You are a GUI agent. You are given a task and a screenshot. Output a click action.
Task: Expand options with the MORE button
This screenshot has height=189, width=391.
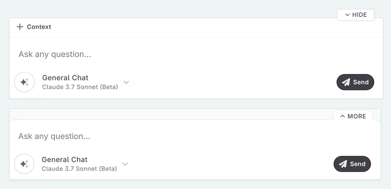(353, 116)
